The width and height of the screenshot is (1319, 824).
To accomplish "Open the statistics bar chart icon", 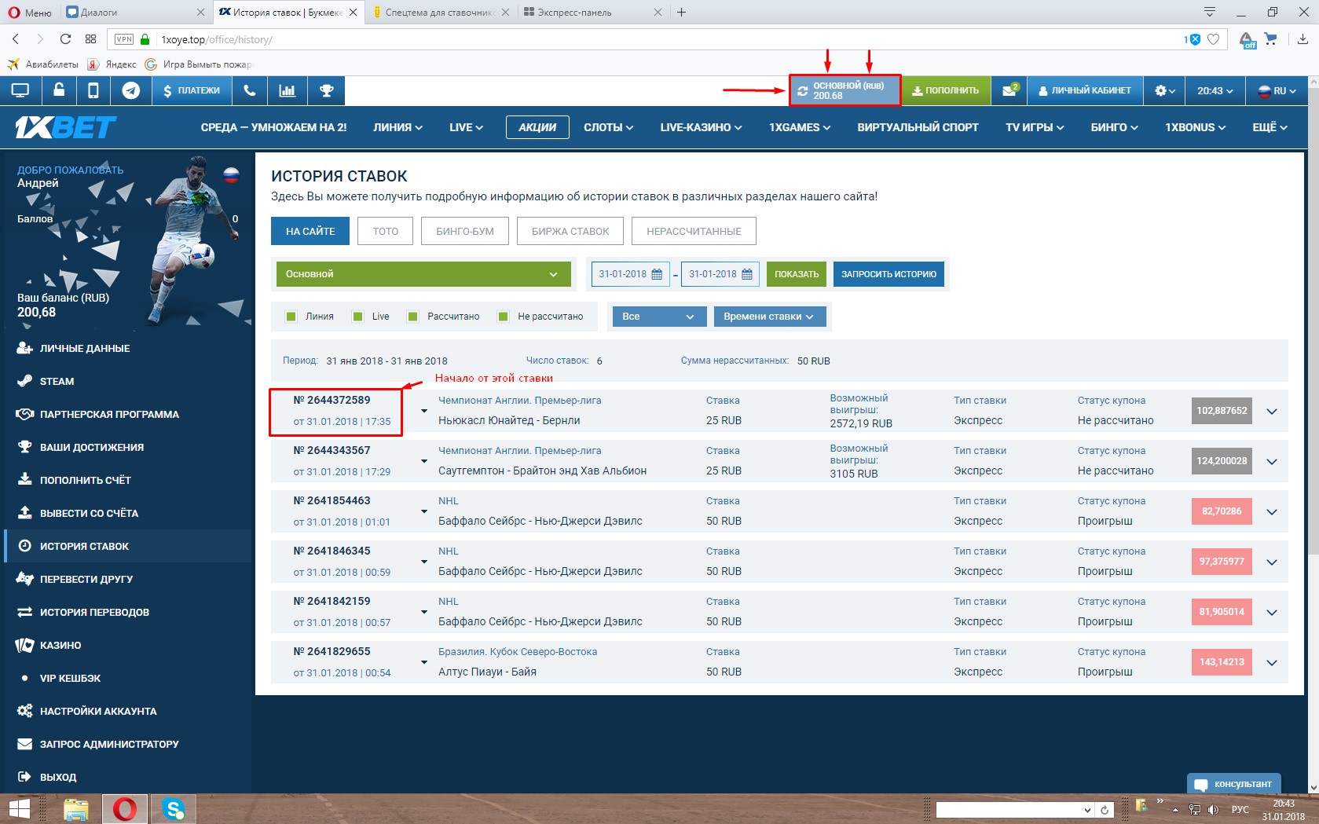I will 288,91.
